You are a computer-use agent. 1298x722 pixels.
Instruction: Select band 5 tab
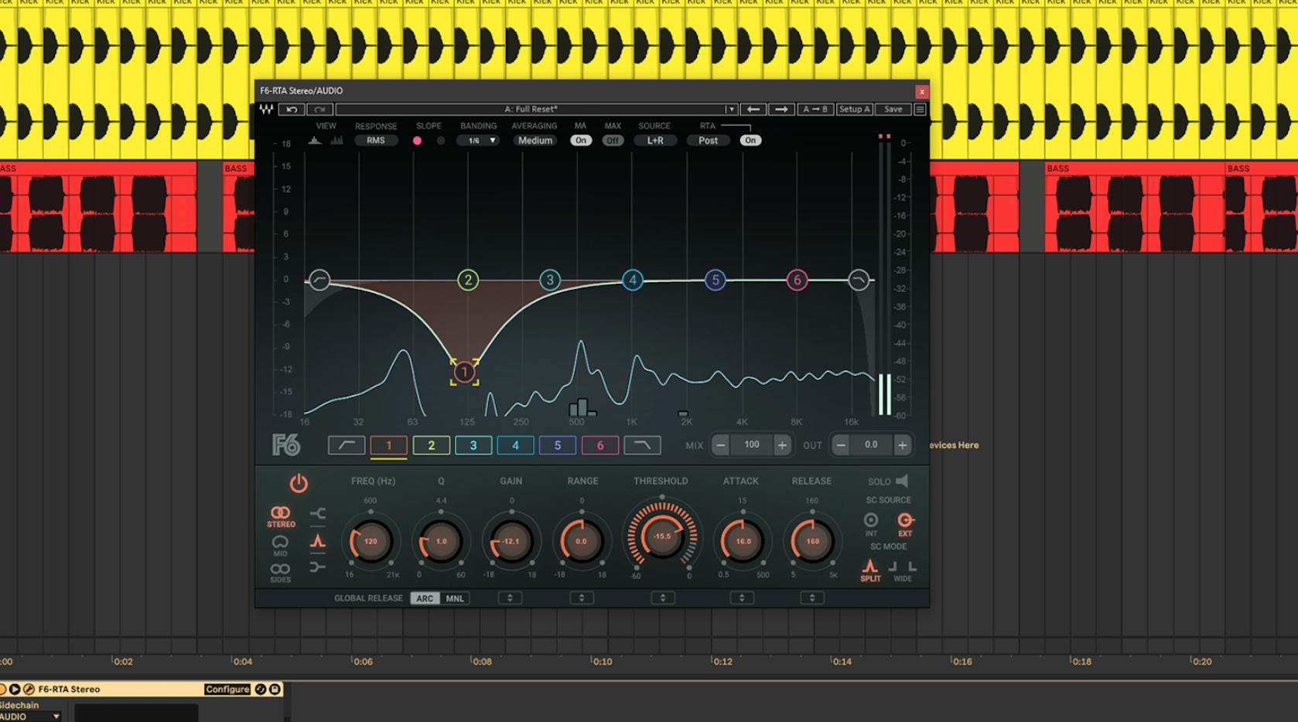click(558, 445)
